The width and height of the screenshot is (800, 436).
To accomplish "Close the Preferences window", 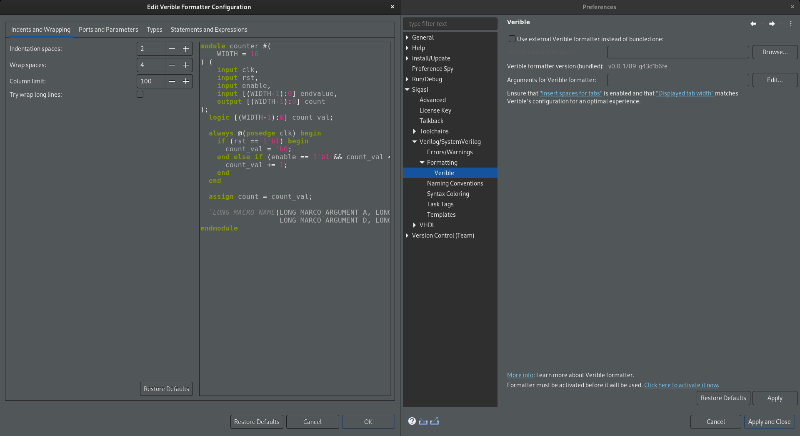I will pos(792,7).
